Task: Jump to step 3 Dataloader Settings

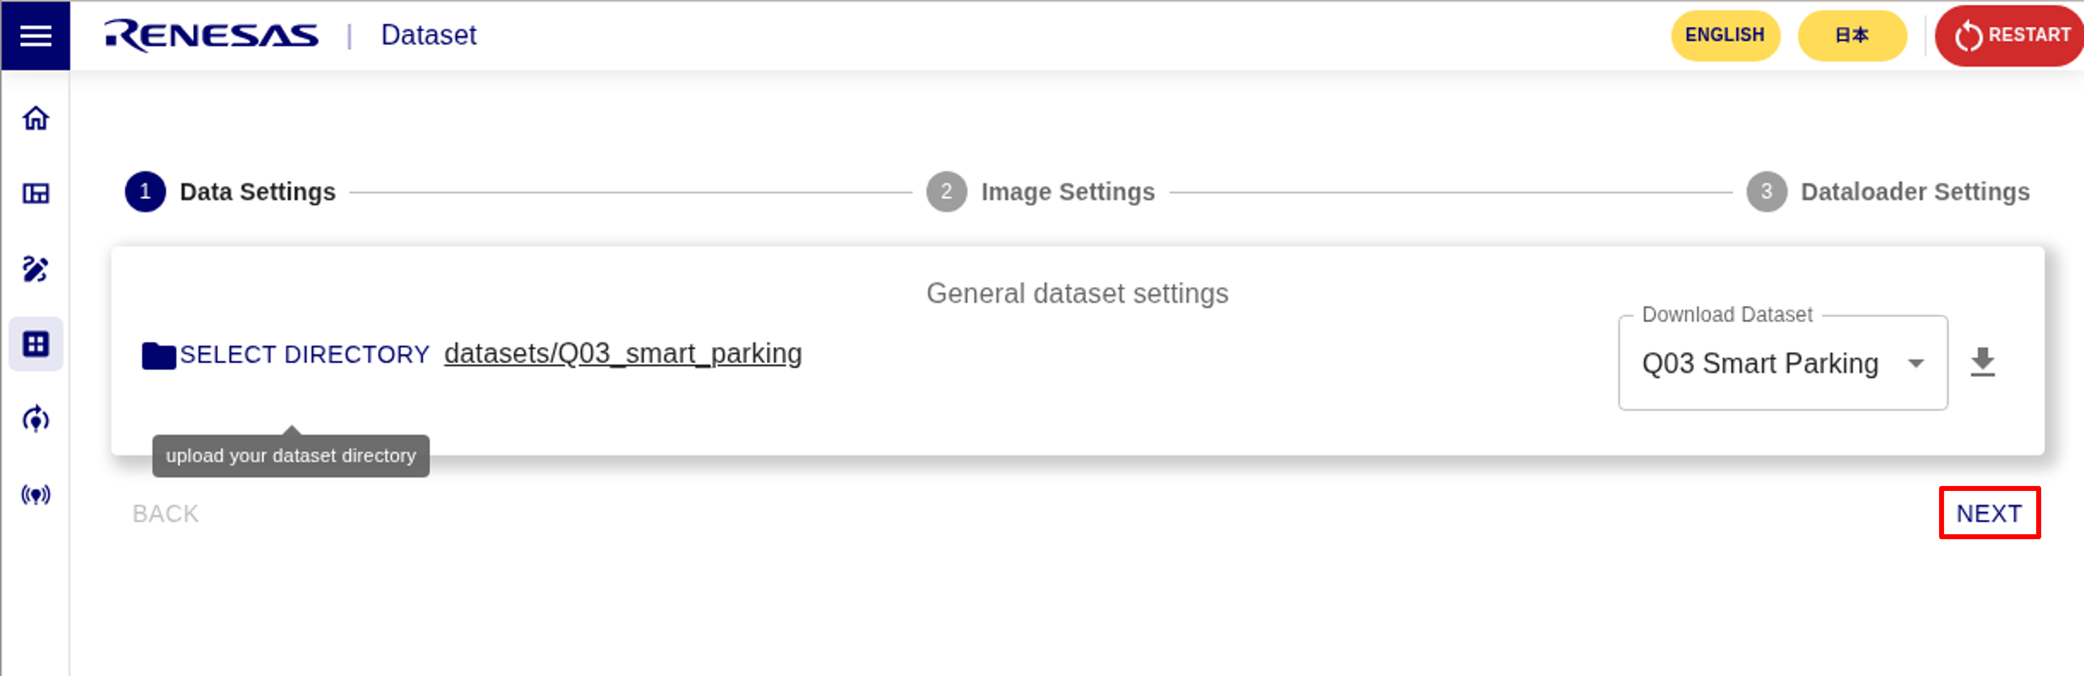Action: pyautogui.click(x=1888, y=192)
